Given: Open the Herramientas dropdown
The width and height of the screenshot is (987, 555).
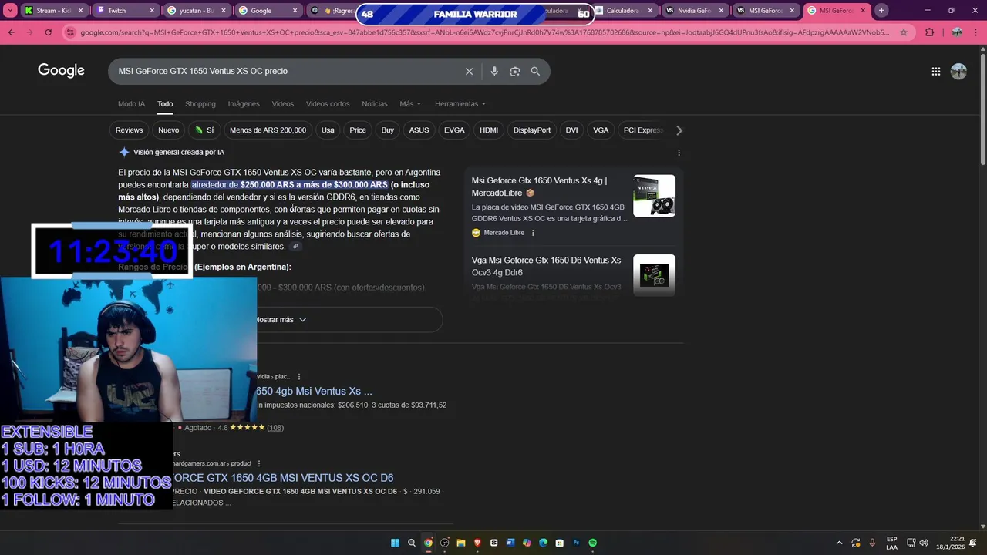Looking at the screenshot, I should 460,104.
